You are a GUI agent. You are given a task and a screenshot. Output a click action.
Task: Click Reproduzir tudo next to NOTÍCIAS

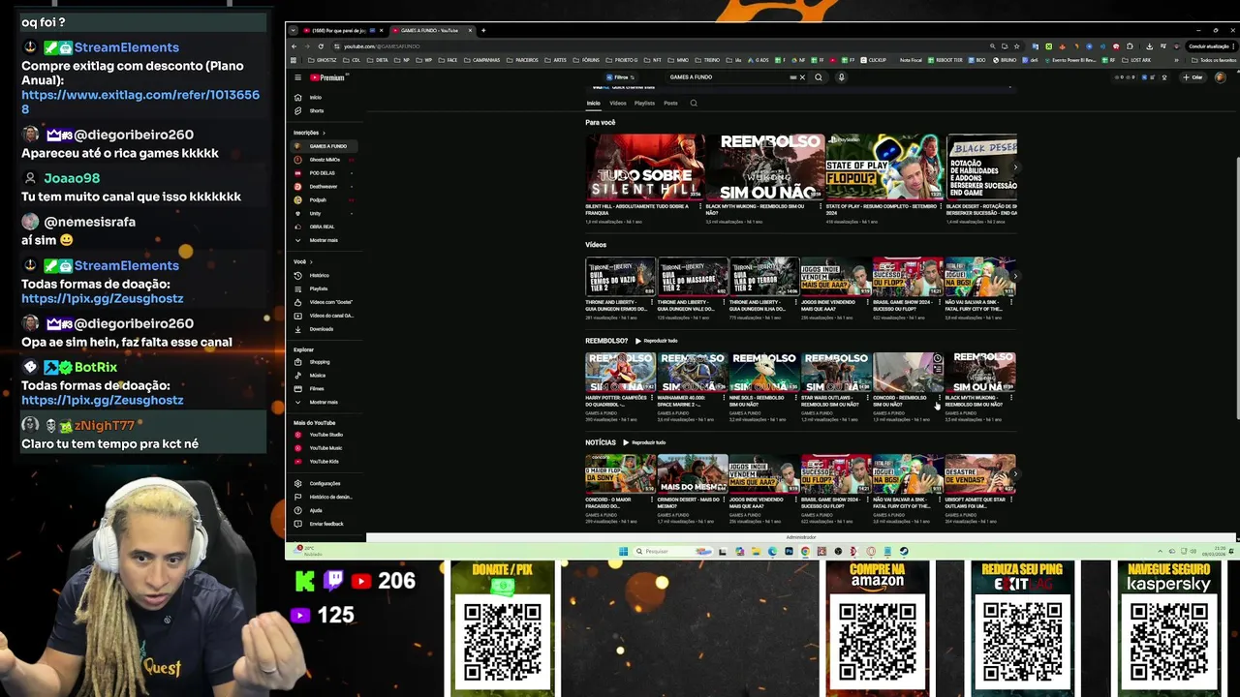645,442
